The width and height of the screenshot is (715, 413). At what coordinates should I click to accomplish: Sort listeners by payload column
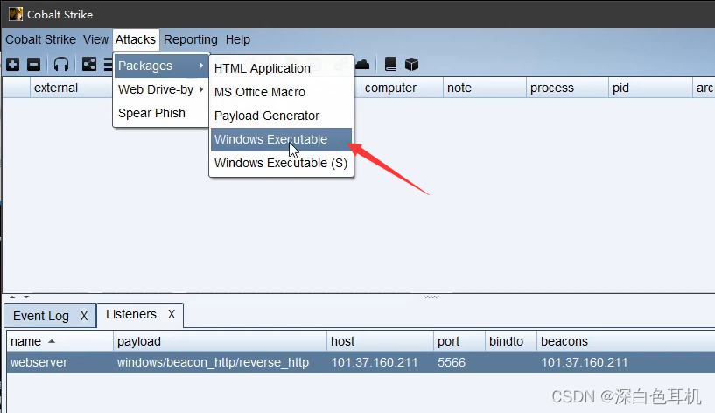(x=220, y=341)
